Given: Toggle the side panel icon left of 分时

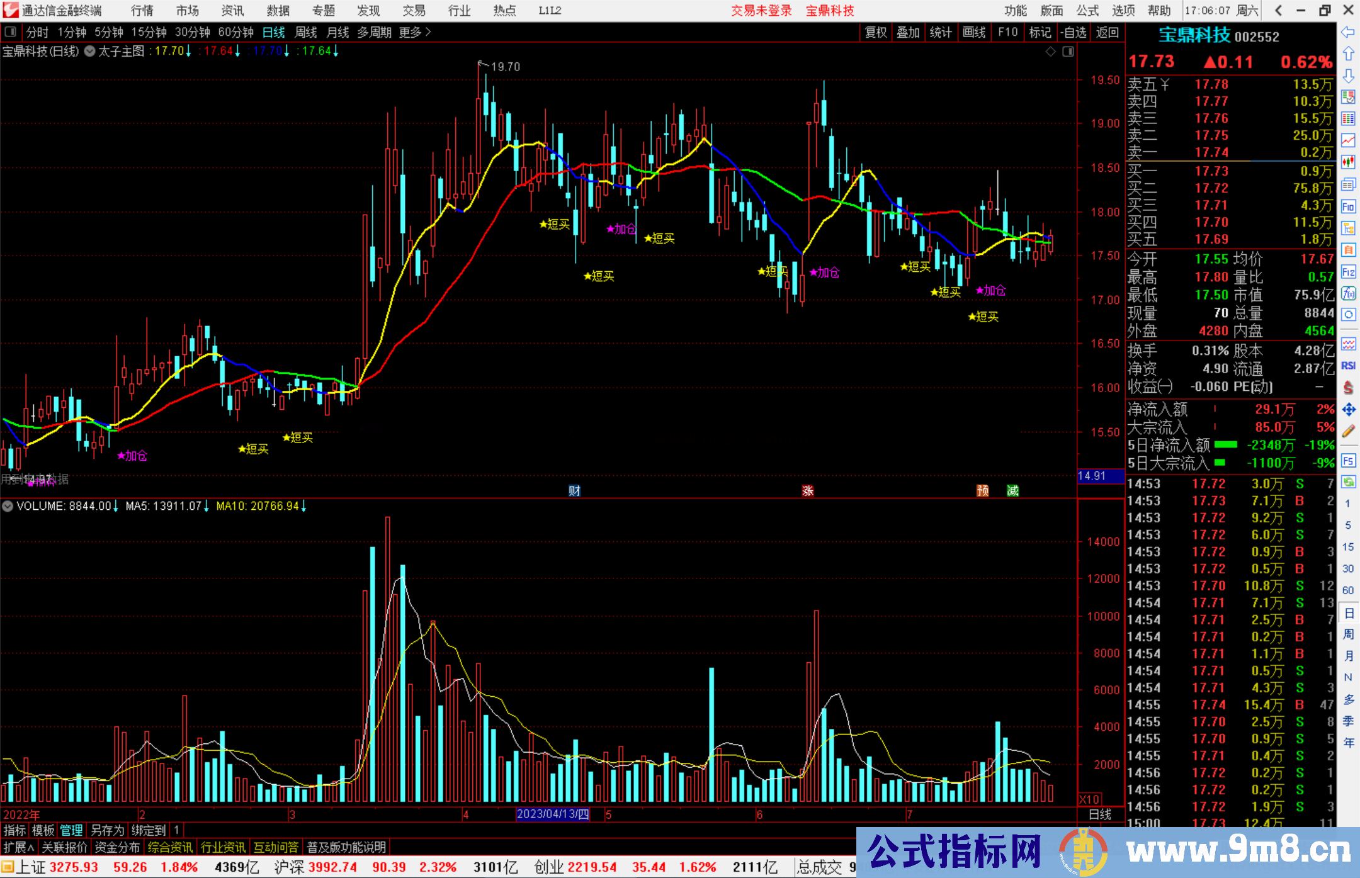Looking at the screenshot, I should pyautogui.click(x=11, y=32).
